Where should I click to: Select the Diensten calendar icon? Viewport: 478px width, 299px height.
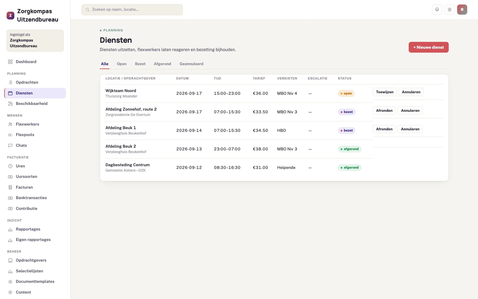(10, 93)
